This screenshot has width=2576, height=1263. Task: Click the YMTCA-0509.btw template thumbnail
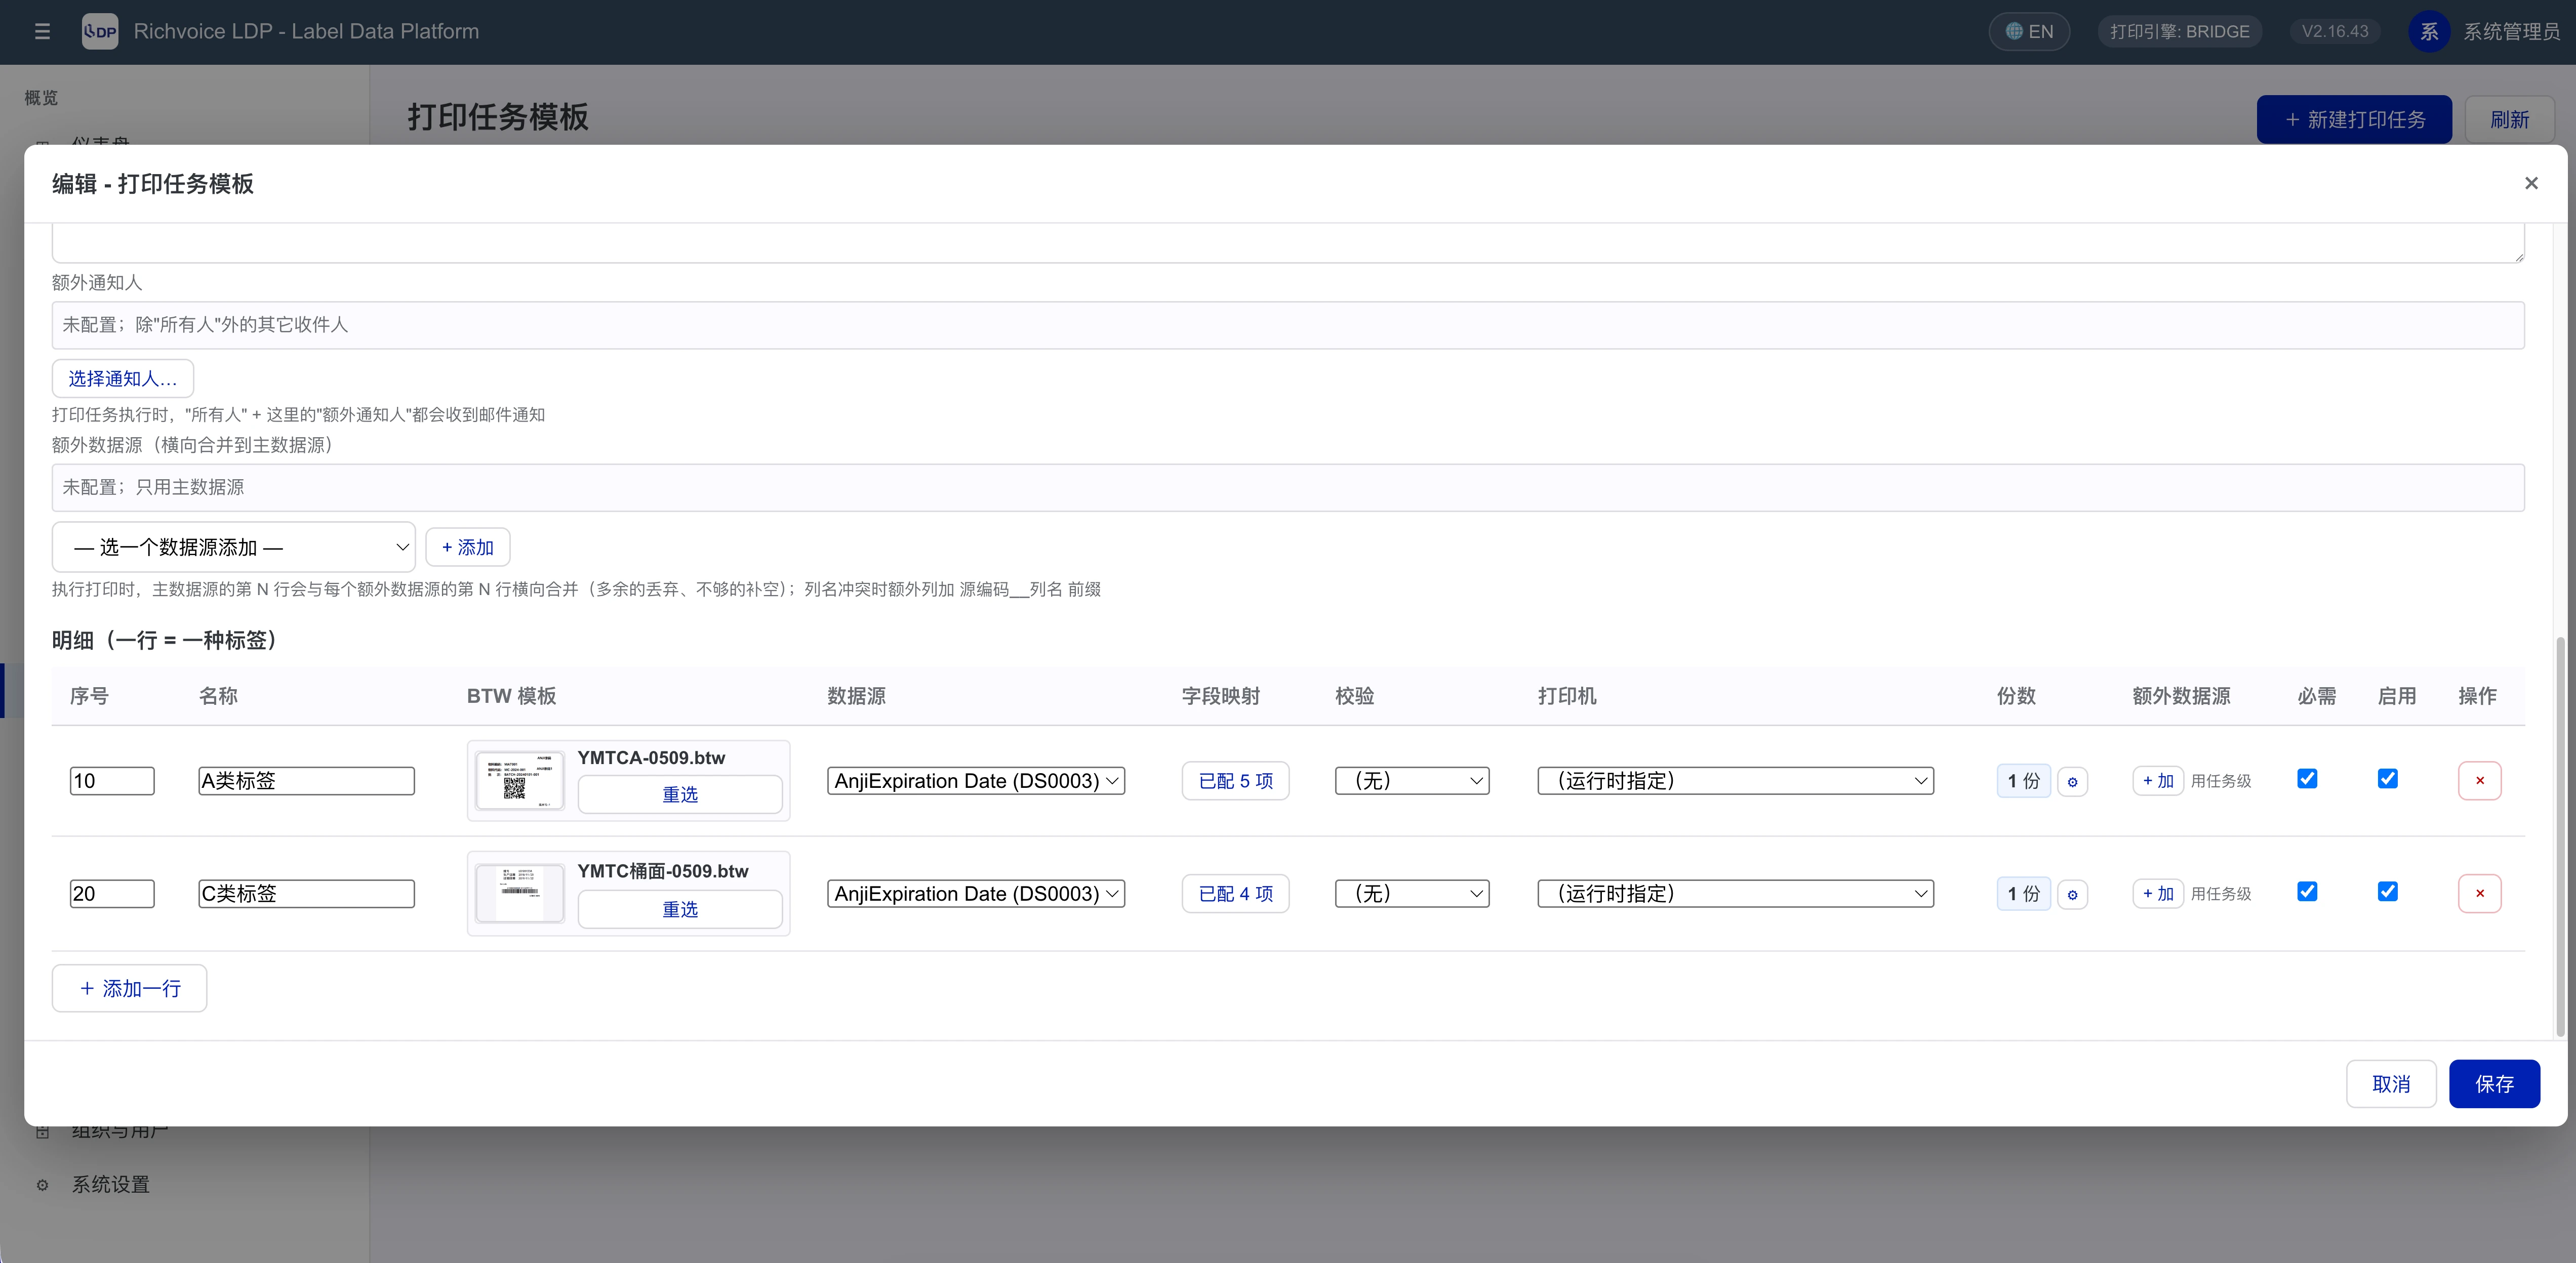point(519,779)
